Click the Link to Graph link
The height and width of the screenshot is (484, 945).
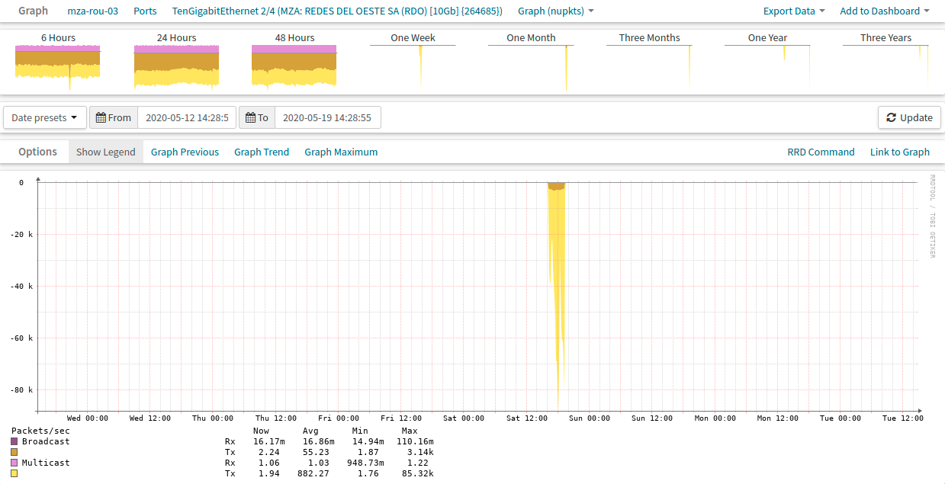pos(899,152)
